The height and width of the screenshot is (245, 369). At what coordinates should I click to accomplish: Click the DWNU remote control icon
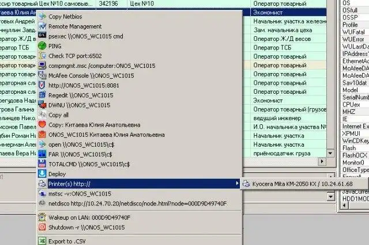42,105
